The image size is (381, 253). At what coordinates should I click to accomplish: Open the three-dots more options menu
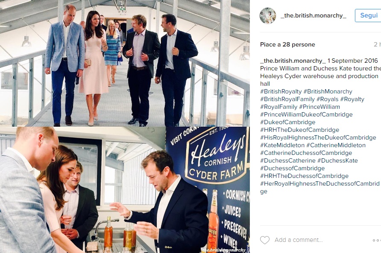[377, 240]
